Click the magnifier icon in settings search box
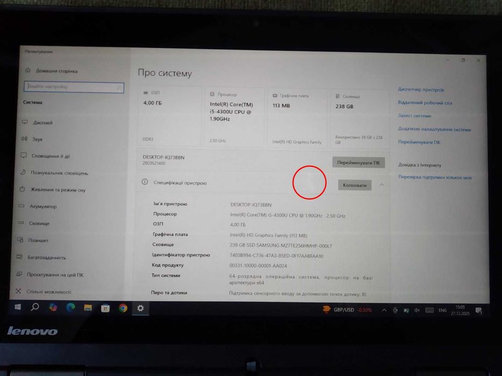This screenshot has height=376, width=502. [x=119, y=88]
